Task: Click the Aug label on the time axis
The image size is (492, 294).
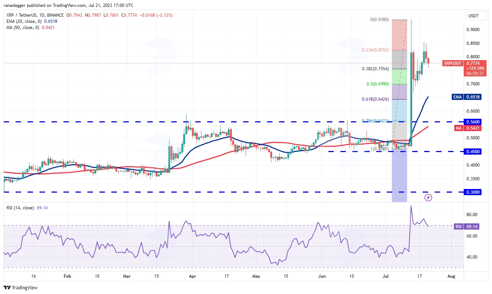Action: tap(451, 276)
